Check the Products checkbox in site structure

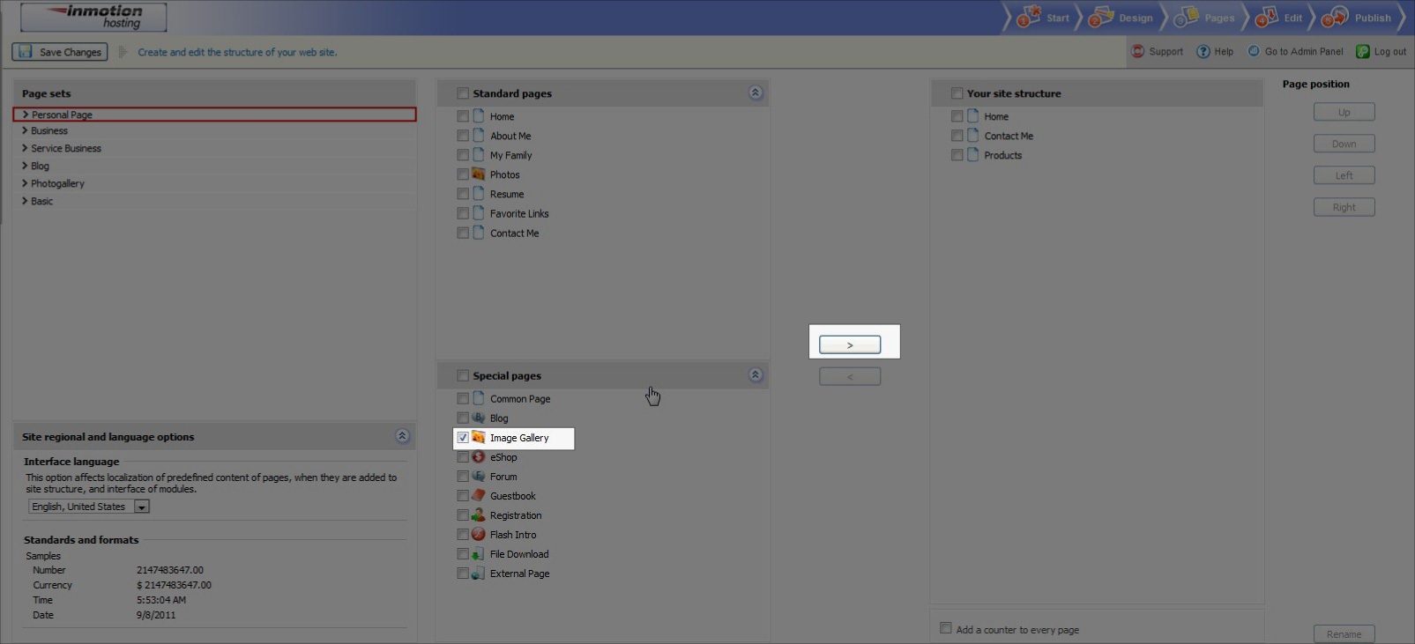pos(957,155)
